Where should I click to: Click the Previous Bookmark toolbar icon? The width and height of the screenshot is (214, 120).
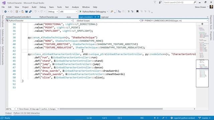pyautogui.click(x=141, y=12)
